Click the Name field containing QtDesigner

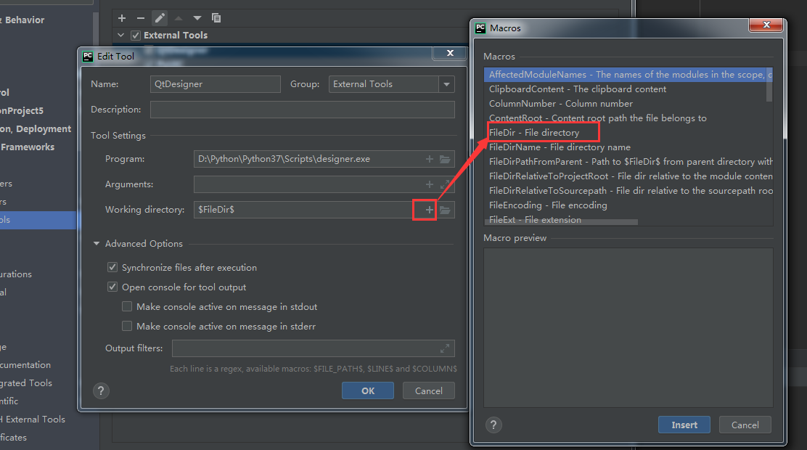[215, 84]
